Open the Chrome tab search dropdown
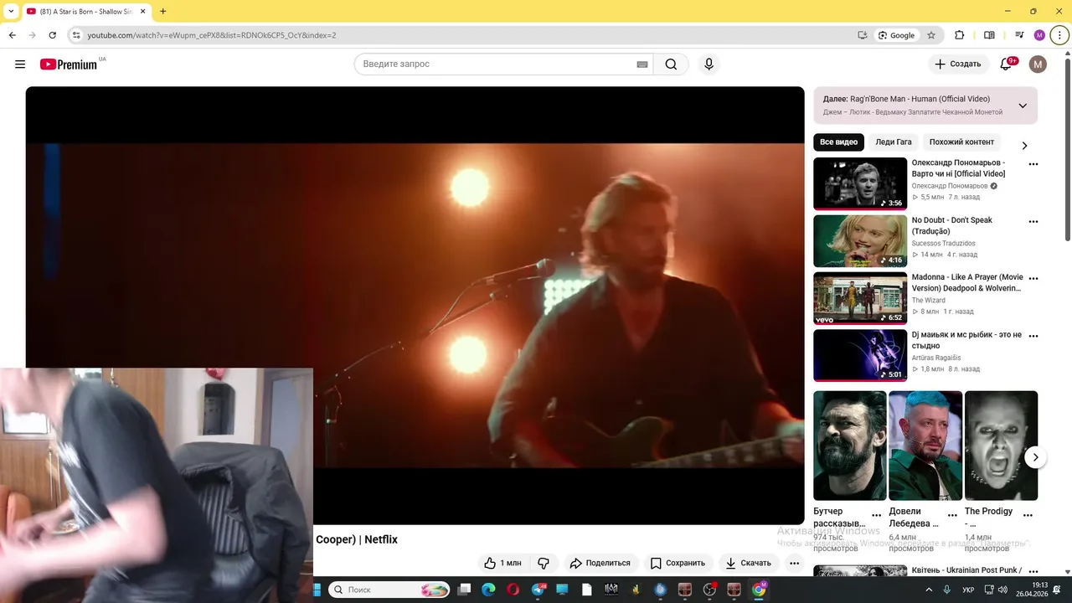 [x=11, y=12]
